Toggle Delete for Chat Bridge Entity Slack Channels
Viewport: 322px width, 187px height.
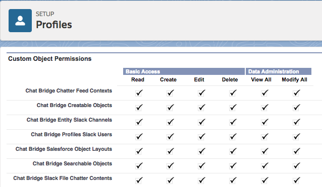[x=233, y=122]
